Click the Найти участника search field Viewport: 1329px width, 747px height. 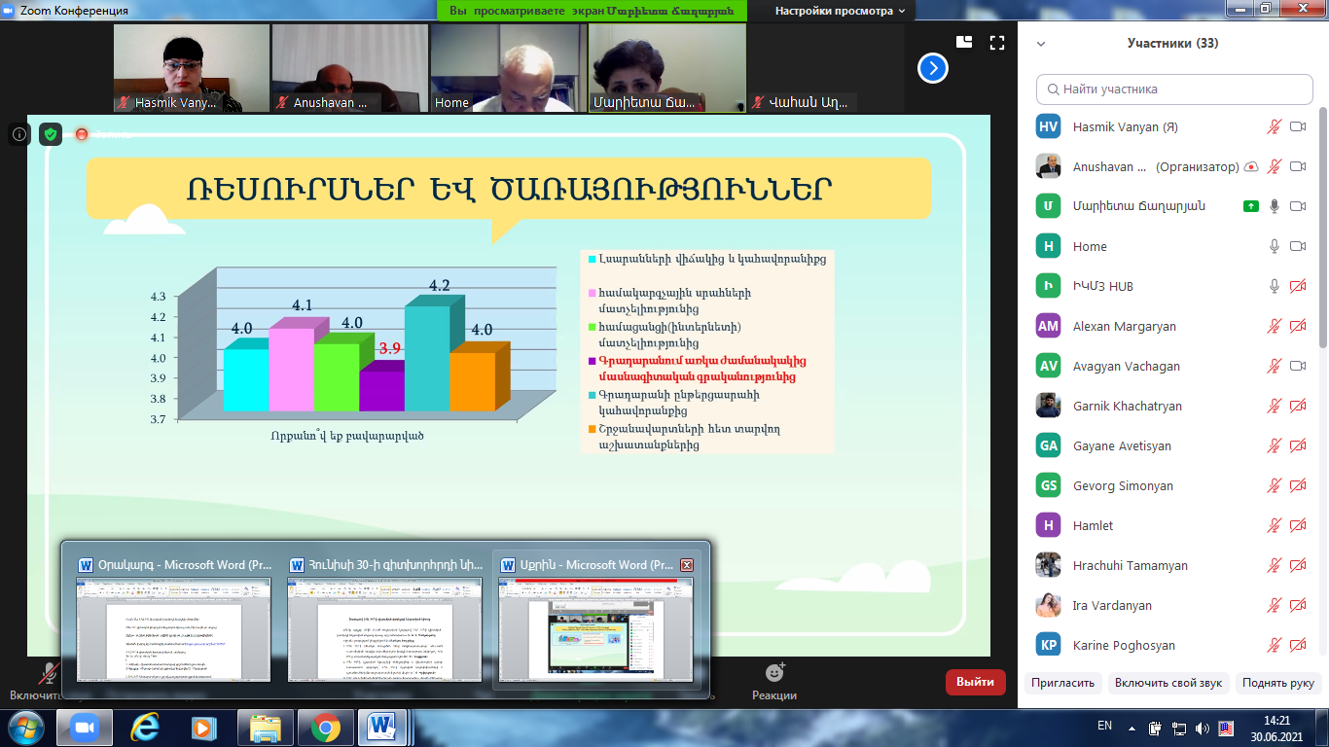click(x=1174, y=89)
